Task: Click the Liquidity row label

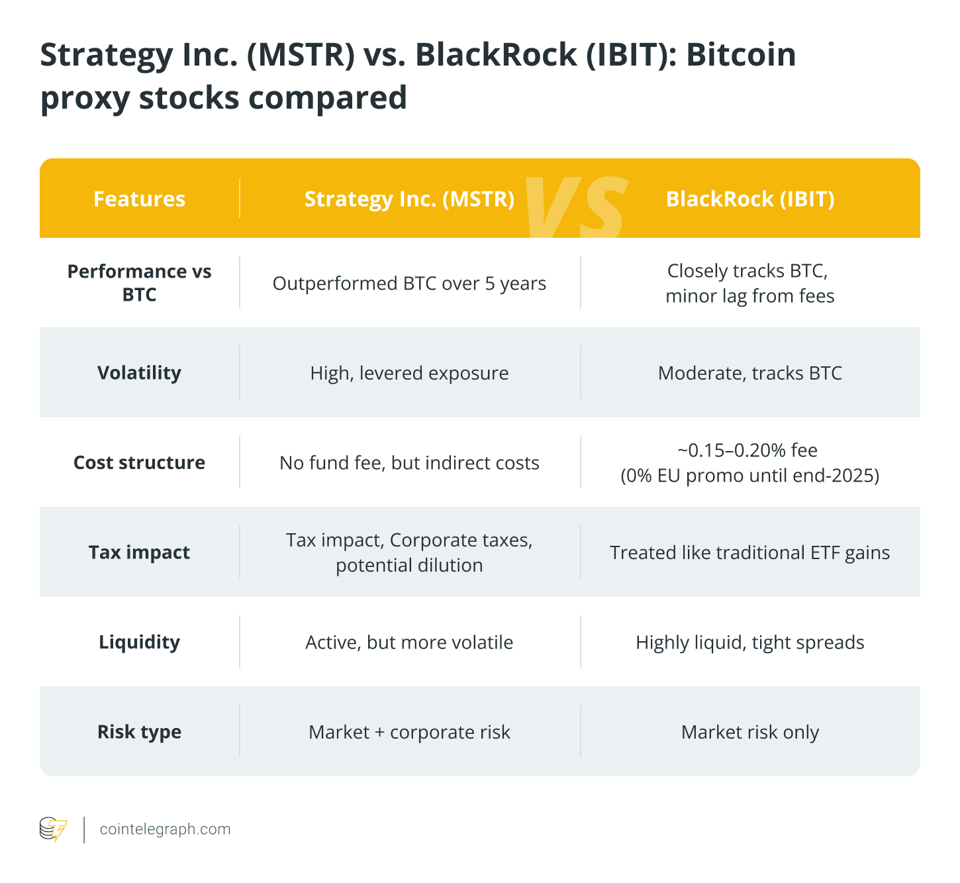Action: [x=139, y=642]
